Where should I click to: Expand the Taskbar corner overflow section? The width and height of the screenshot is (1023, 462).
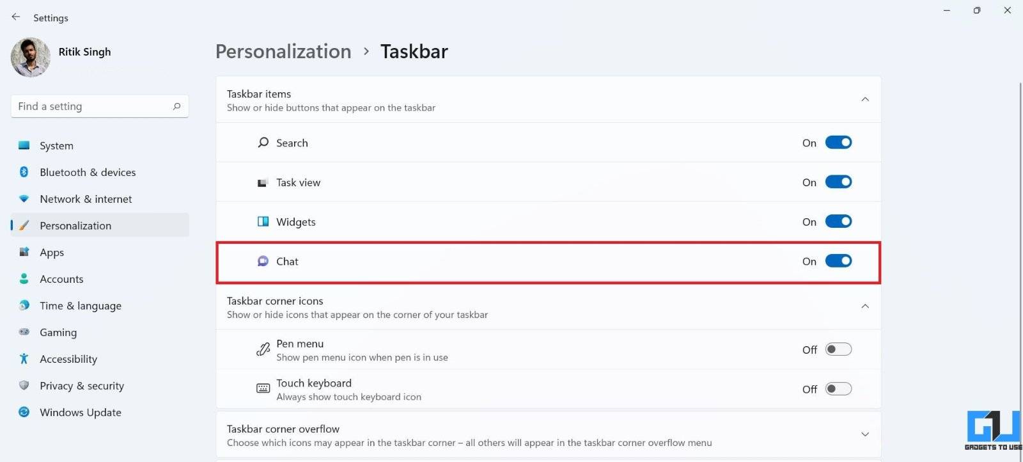coord(865,434)
